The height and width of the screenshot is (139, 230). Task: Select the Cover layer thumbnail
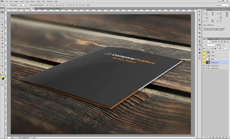point(208,52)
